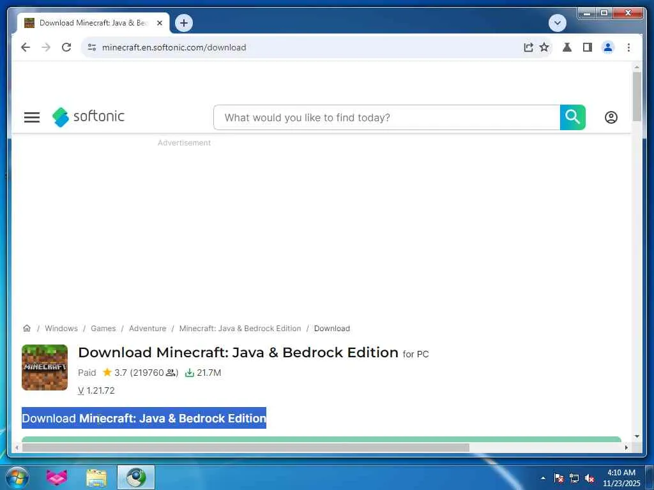654x490 pixels.
Task: Go back to the previous page
Action: [26, 47]
